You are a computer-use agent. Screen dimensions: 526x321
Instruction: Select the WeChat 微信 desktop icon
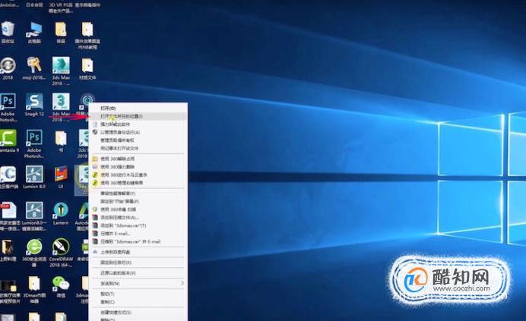coord(61,287)
